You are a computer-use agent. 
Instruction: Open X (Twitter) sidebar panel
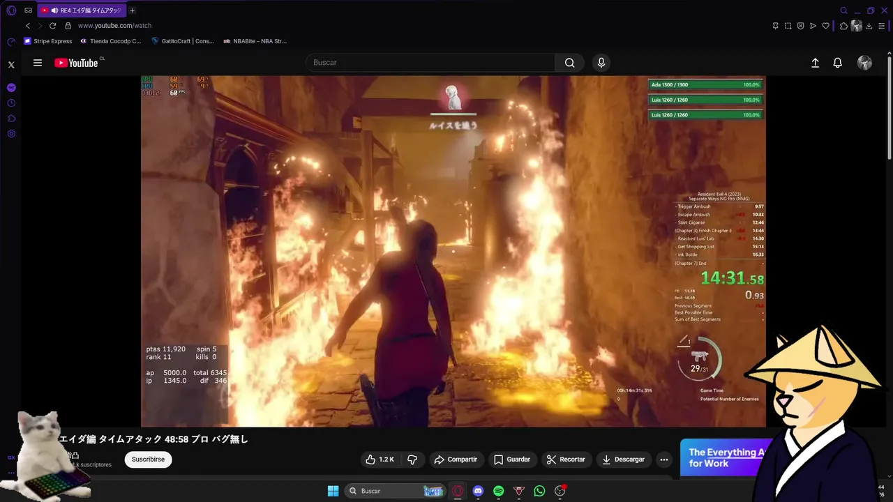[x=11, y=65]
